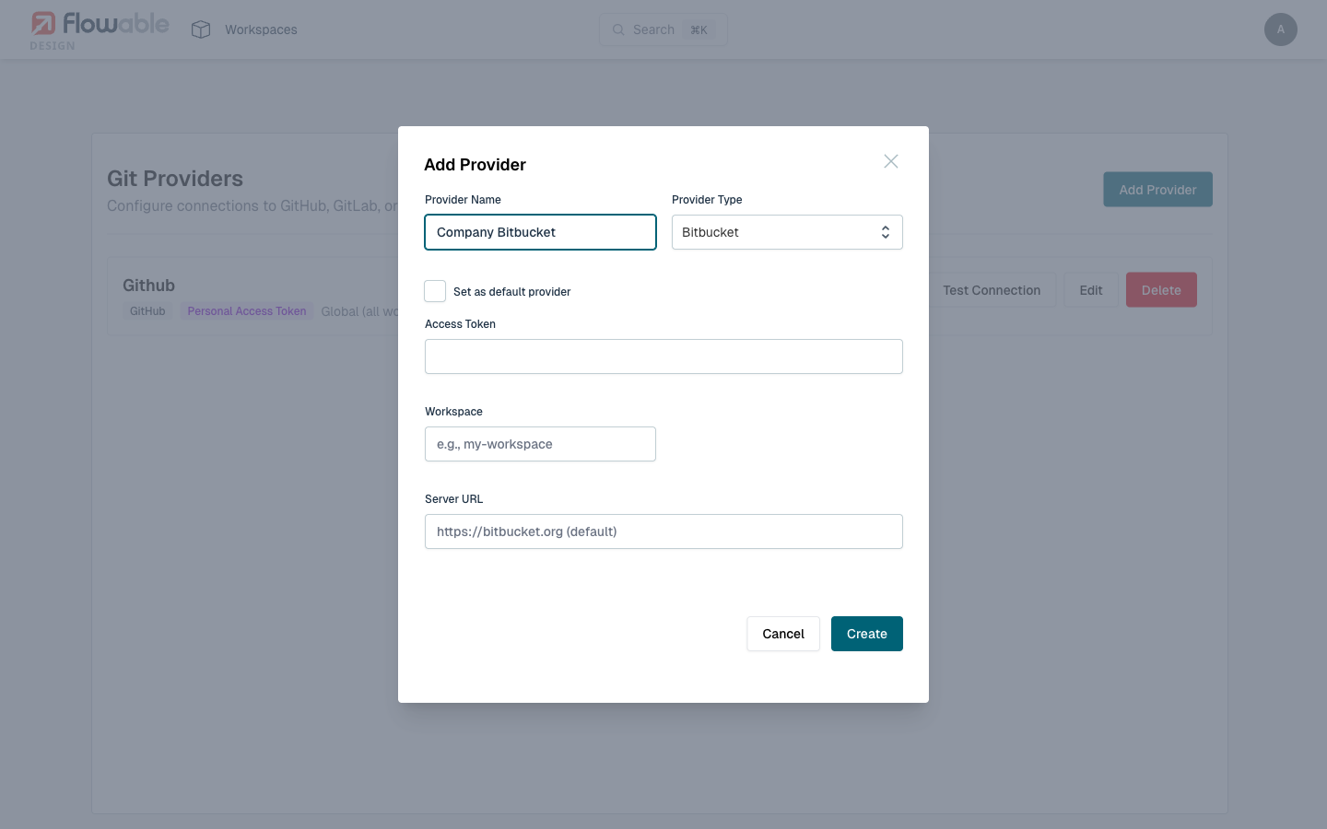Viewport: 1327px width, 829px height.
Task: Click the Set as default provider label
Action: coord(512,292)
